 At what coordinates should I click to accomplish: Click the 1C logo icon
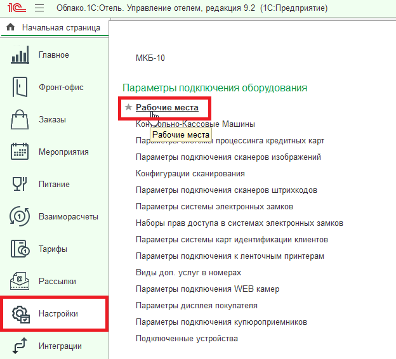click(16, 8)
